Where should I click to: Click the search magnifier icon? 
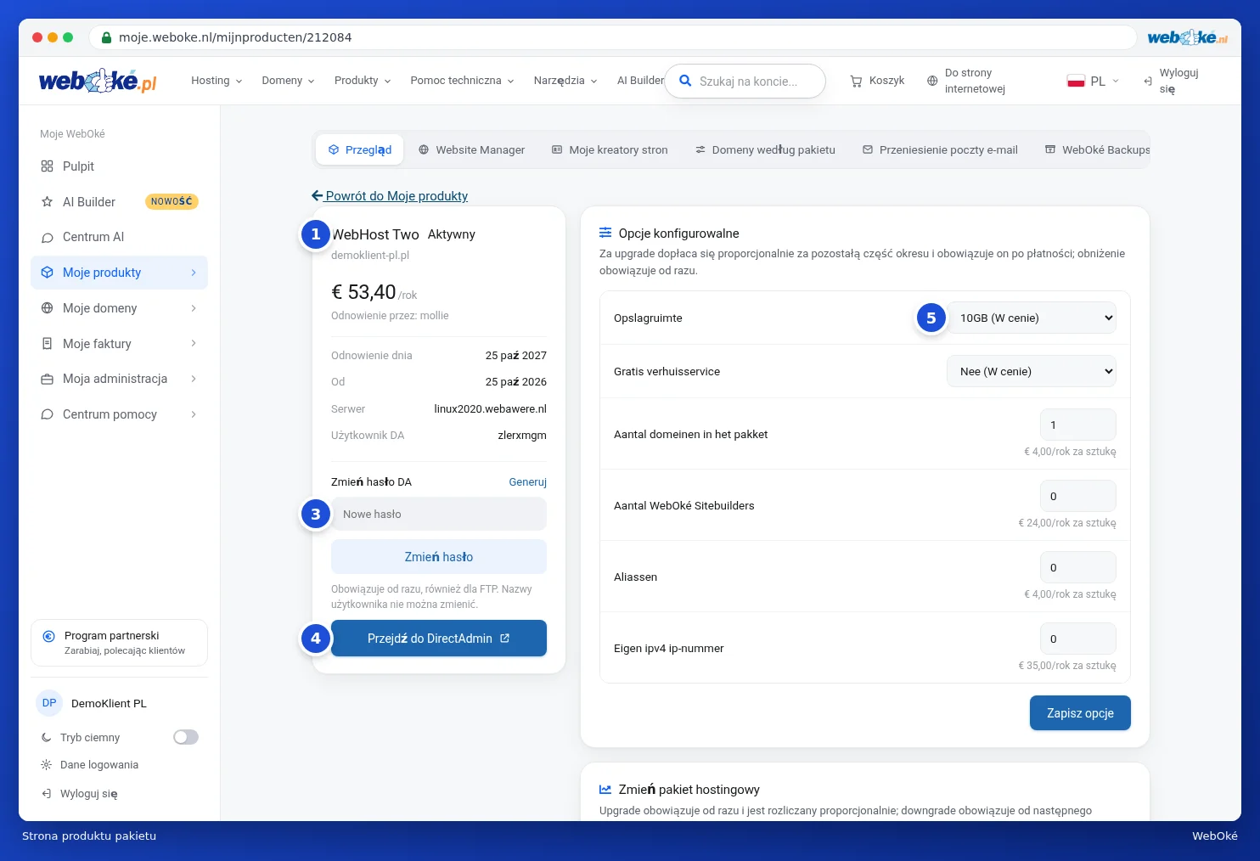tap(685, 81)
